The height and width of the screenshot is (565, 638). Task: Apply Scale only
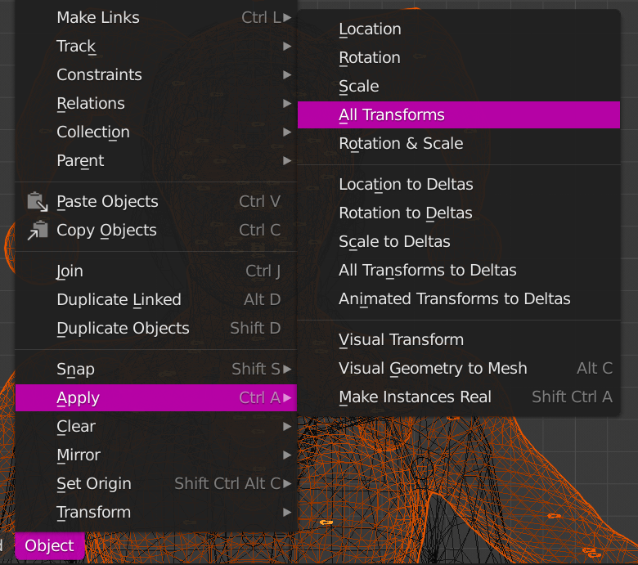359,87
